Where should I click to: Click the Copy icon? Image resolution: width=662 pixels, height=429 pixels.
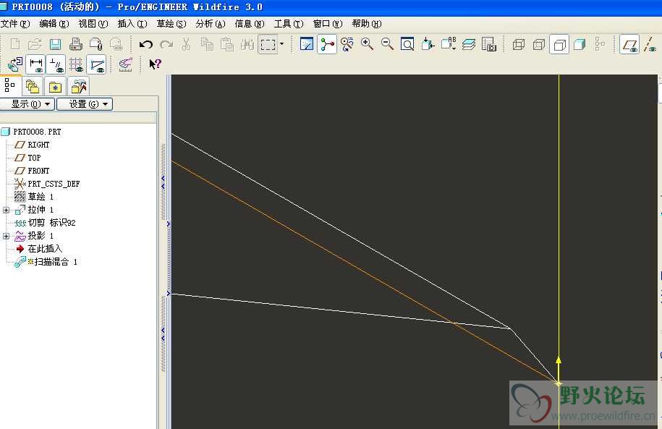(x=207, y=44)
